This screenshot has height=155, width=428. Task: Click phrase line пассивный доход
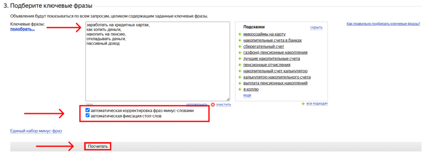[103, 43]
